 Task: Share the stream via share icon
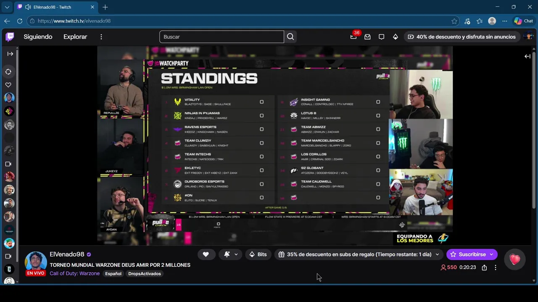pyautogui.click(x=484, y=268)
